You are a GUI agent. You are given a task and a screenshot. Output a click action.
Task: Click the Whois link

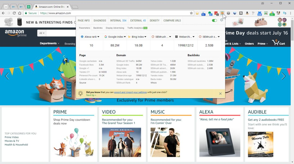tap(153, 83)
